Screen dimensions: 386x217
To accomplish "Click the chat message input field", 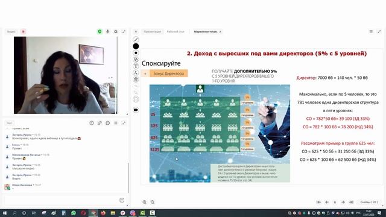I will tap(62, 200).
